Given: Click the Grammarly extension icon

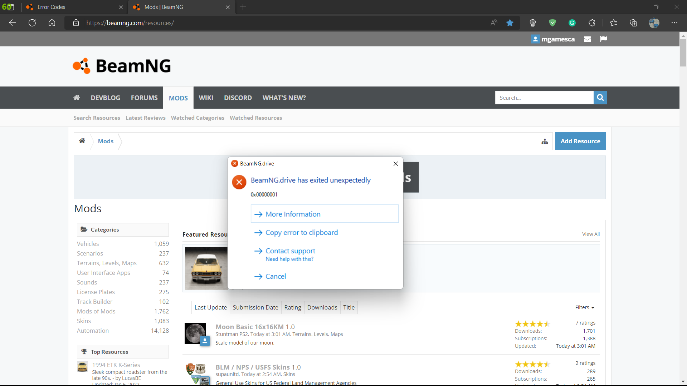Looking at the screenshot, I should [x=572, y=23].
